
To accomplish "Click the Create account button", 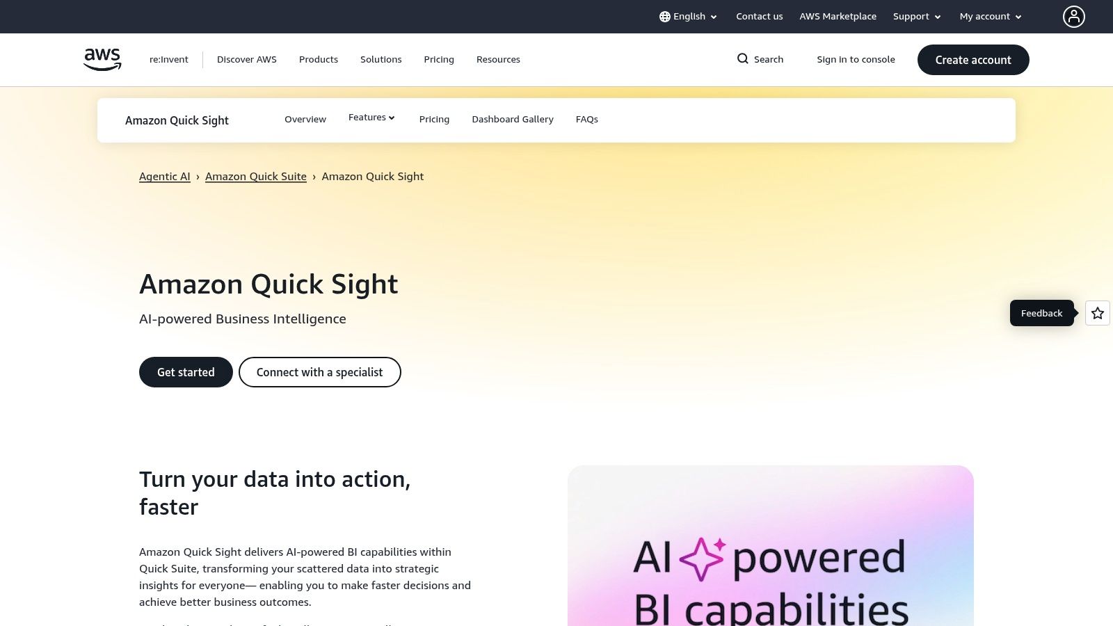I will 973,60.
